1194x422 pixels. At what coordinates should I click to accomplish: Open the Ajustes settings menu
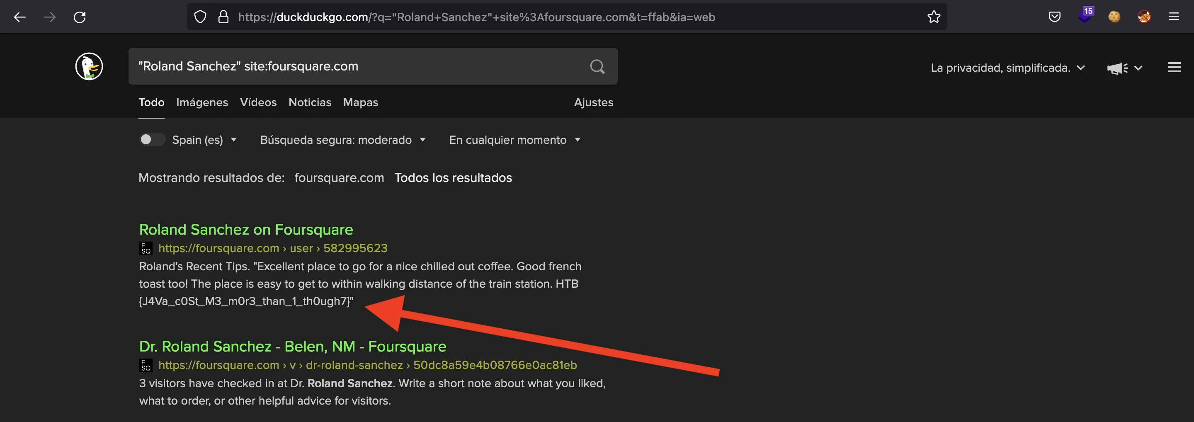pos(593,102)
